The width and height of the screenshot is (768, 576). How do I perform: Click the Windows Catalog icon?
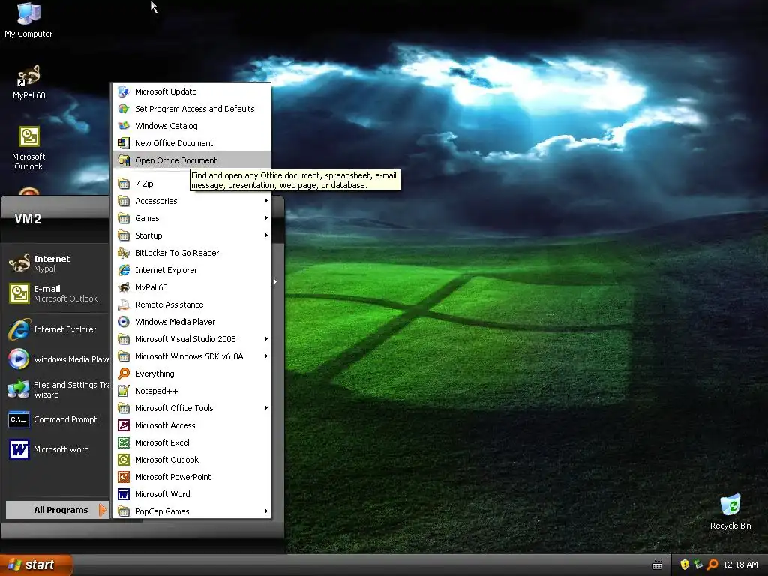124,126
